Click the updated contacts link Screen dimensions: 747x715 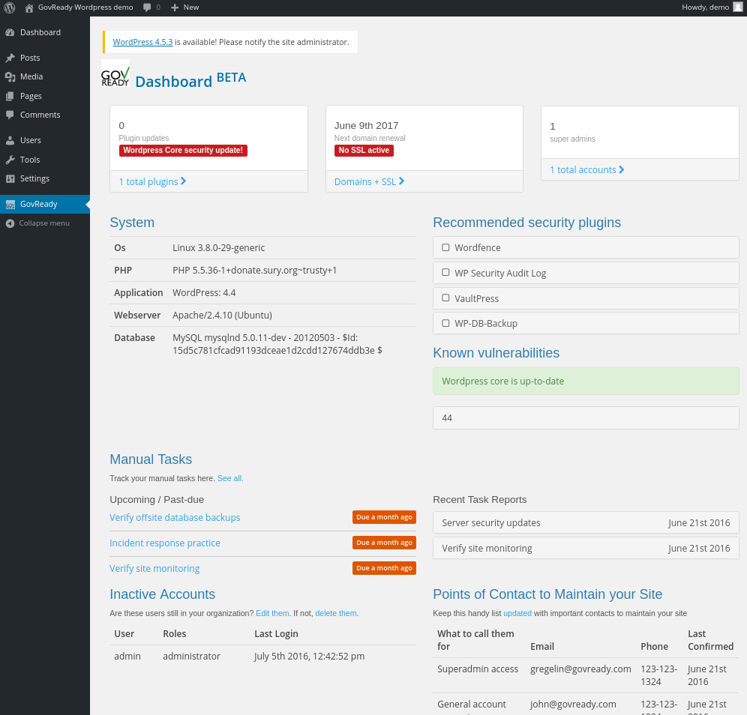(x=517, y=613)
